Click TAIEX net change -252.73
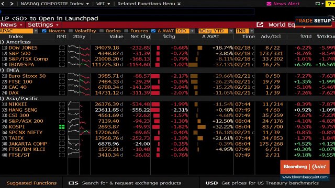The height and width of the screenshot is (188, 335). pyautogui.click(x=140, y=138)
